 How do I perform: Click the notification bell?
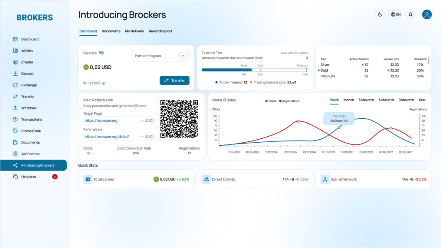click(410, 14)
